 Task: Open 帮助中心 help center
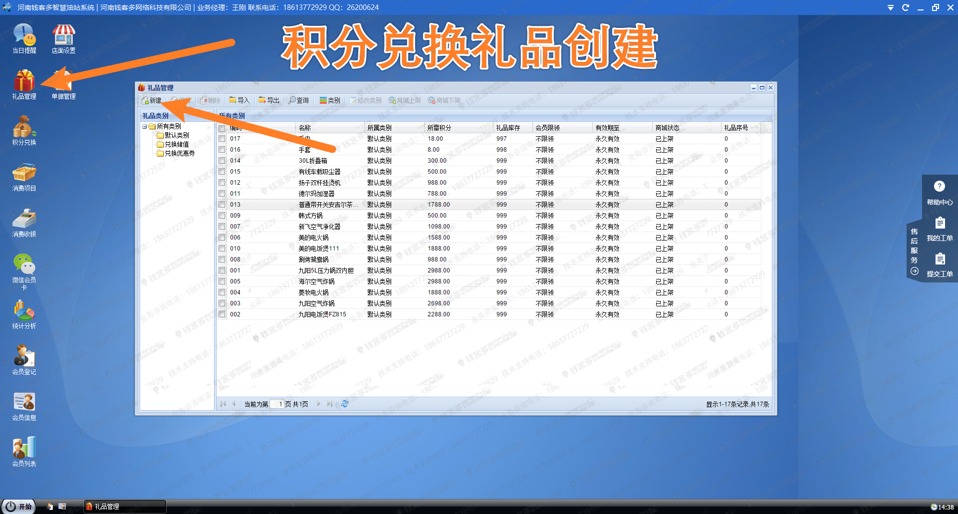click(x=940, y=193)
